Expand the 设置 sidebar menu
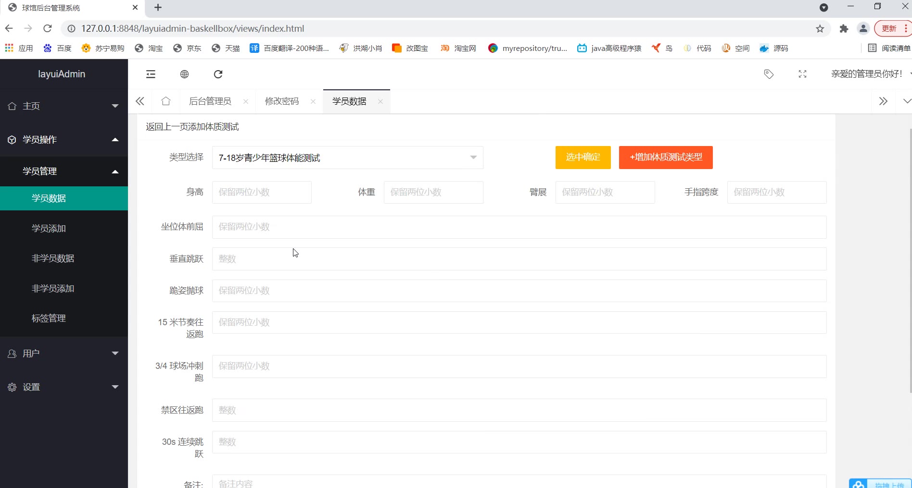 (64, 387)
